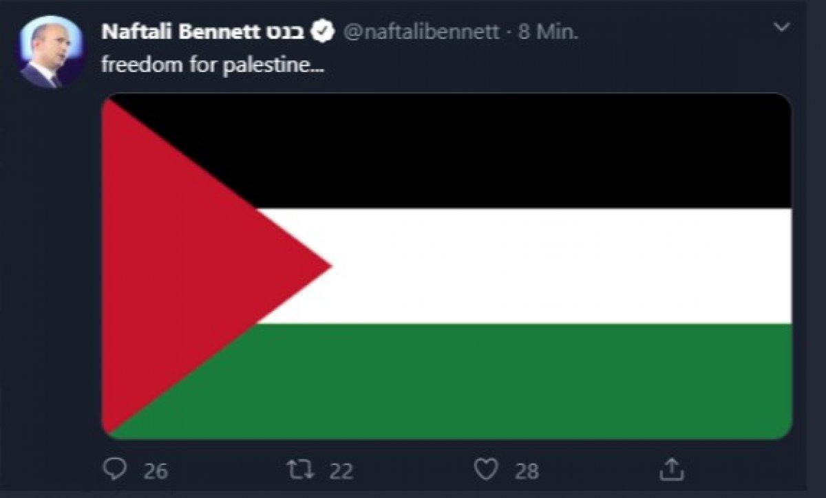Open the @naftalibennett handle link
Image resolution: width=826 pixels, height=498 pixels.
pos(421,32)
